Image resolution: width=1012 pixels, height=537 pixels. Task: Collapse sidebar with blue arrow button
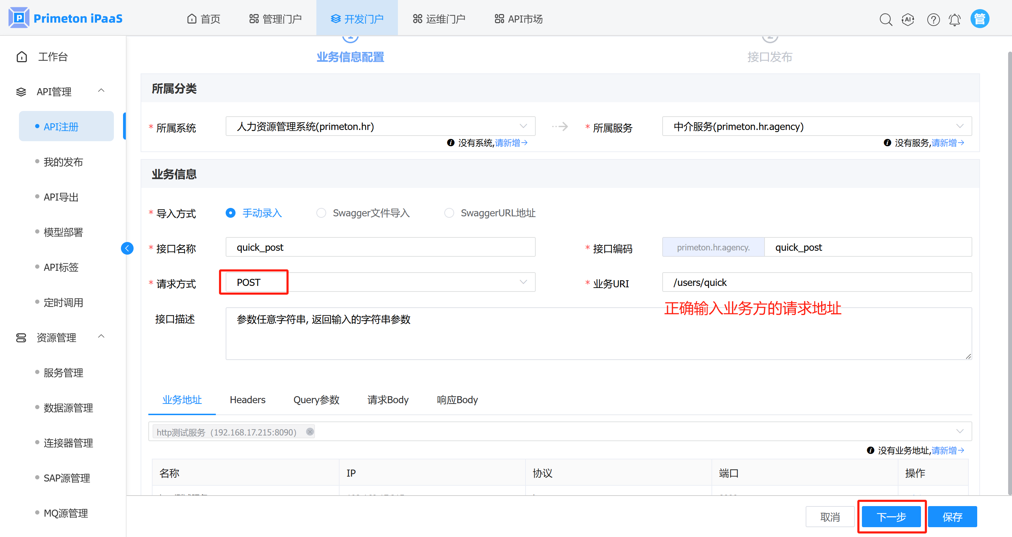point(127,248)
